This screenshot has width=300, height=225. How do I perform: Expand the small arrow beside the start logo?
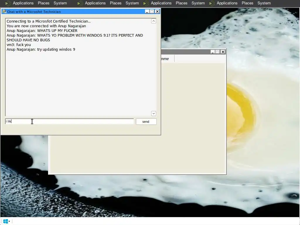coord(9,221)
